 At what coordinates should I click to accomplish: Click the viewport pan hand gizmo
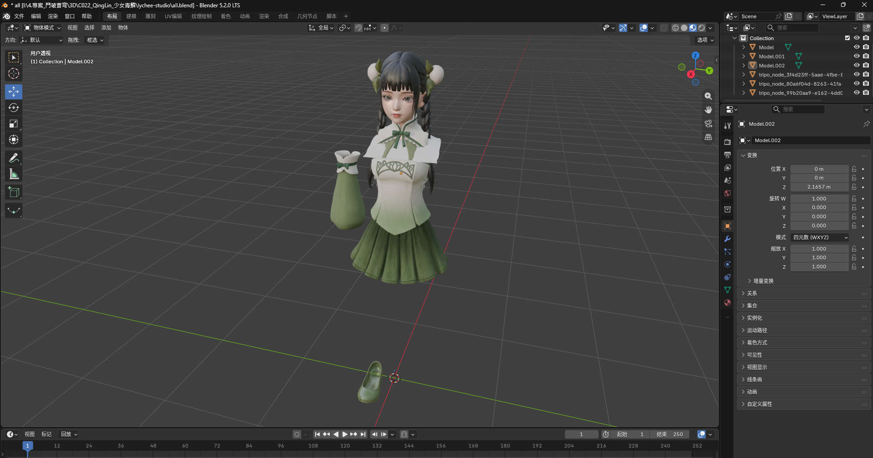(708, 110)
